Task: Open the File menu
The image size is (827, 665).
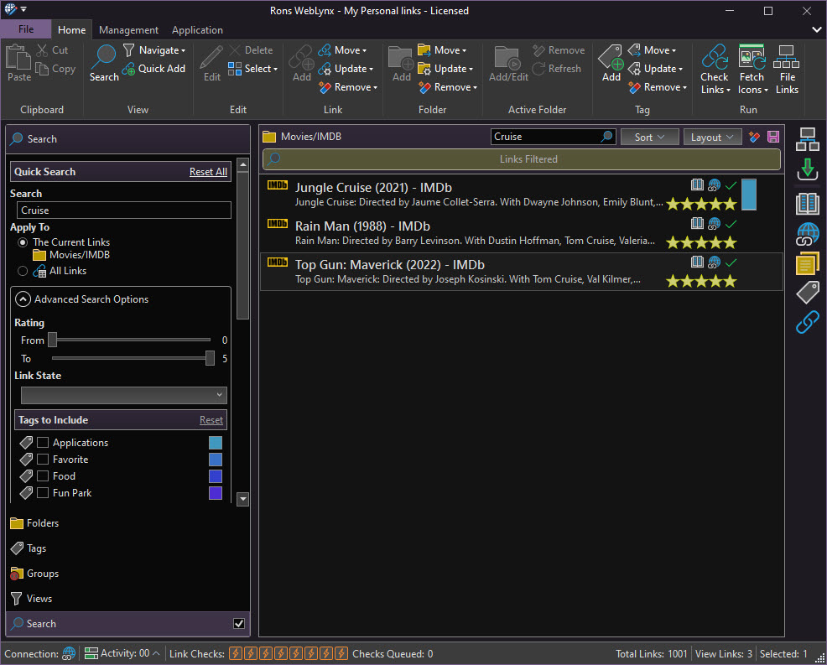Action: click(x=26, y=29)
